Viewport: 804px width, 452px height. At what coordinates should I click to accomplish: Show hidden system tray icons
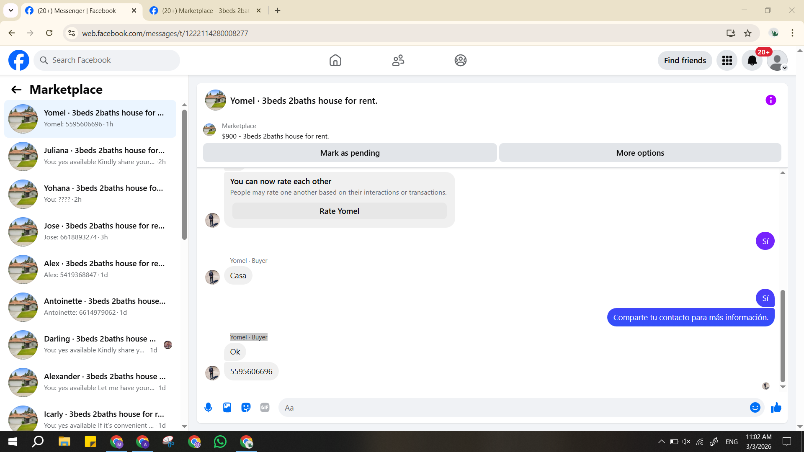[x=661, y=442]
